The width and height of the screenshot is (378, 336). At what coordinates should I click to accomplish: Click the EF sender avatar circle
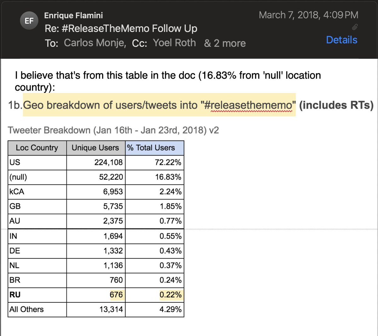(x=29, y=21)
